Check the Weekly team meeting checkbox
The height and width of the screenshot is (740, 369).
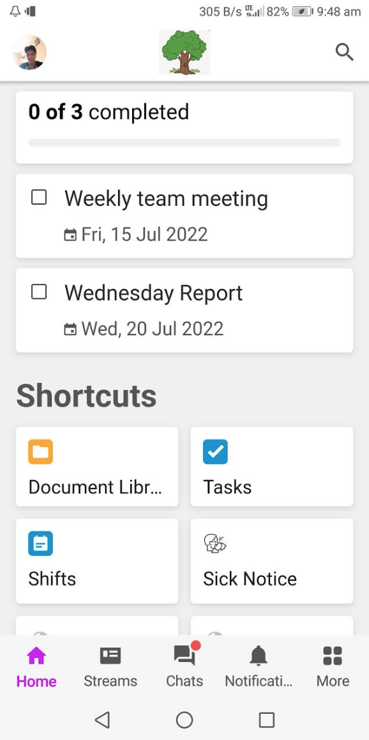point(39,197)
